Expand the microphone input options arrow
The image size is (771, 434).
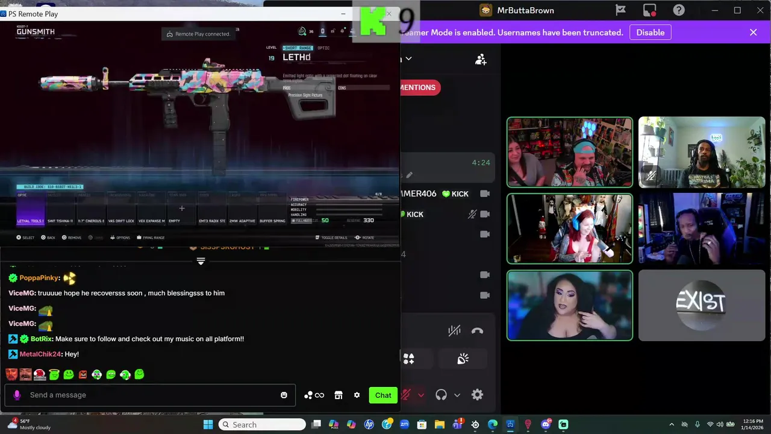tap(421, 395)
